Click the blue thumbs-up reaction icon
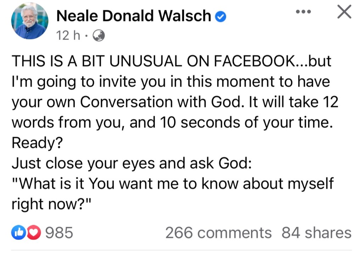363x254 pixels. (x=17, y=232)
